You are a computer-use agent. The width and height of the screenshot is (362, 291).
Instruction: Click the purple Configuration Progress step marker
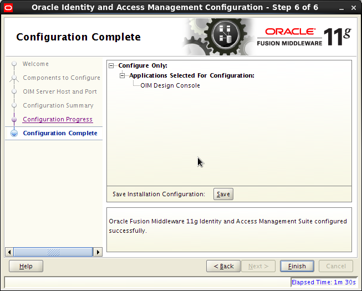click(14, 119)
